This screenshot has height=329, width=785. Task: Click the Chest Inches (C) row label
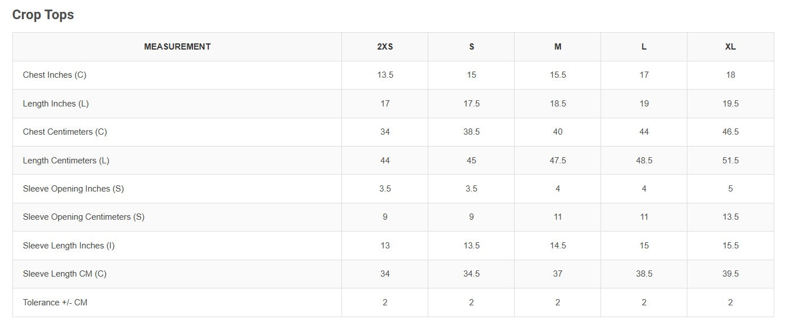click(x=55, y=75)
